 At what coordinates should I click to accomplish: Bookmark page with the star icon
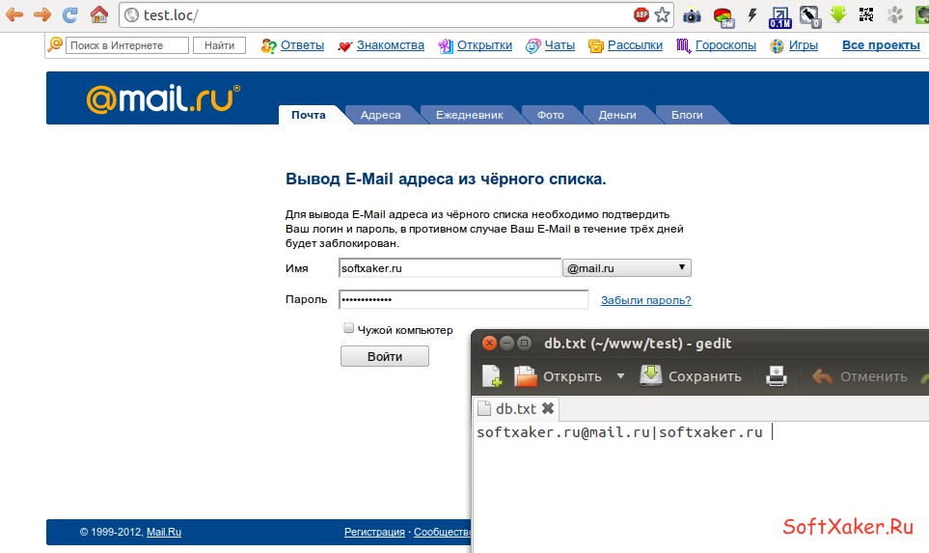point(662,14)
